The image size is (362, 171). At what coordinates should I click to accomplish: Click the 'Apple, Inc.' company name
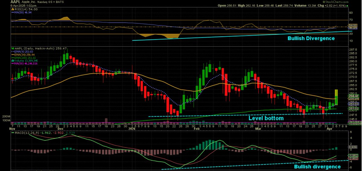pyautogui.click(x=29, y=2)
